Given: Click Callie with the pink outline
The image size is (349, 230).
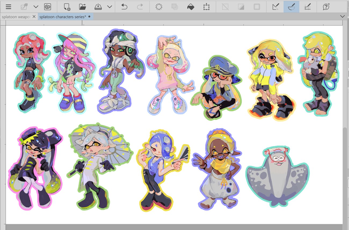Looking at the screenshot, I should [x=35, y=169].
